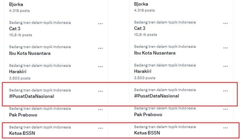The width and height of the screenshot is (250, 140).
Task: Open more options for right Pak Prabowo trend
Action: pos(225,109)
